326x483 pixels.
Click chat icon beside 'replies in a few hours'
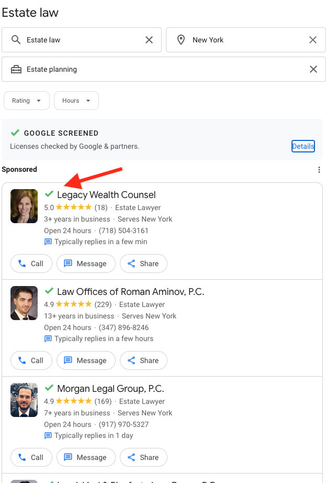pos(48,339)
